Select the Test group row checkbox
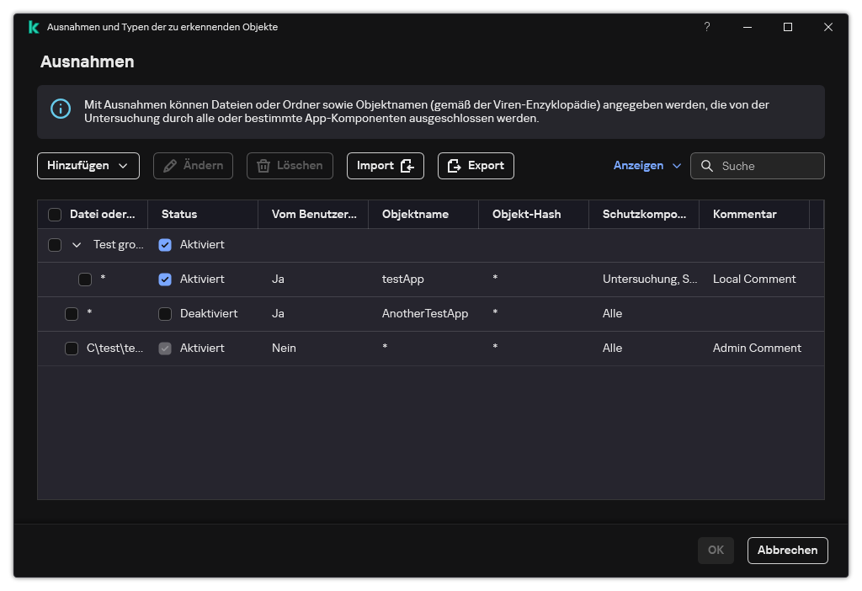Viewport: 862px width, 591px height. tap(55, 245)
